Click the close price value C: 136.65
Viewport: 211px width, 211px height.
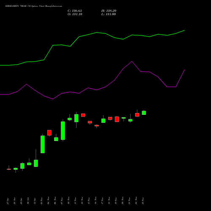[x=75, y=11]
